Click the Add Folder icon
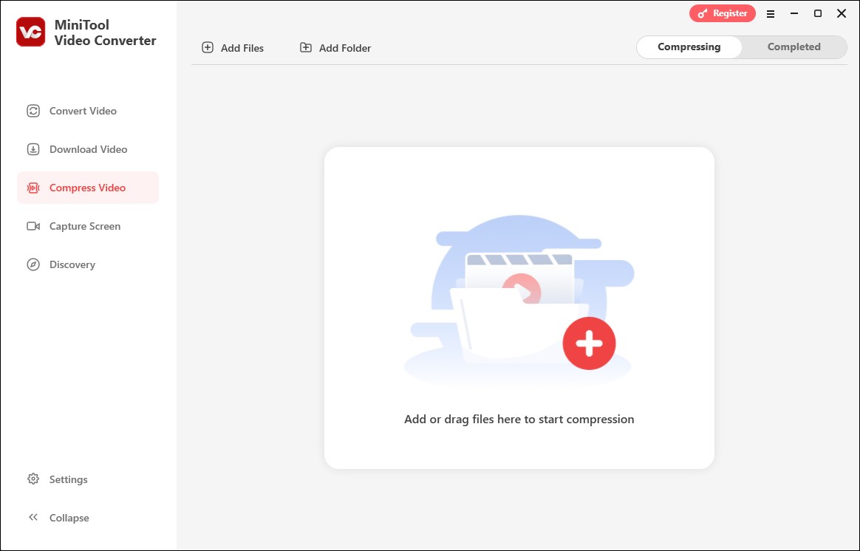The image size is (860, 551). (x=306, y=48)
